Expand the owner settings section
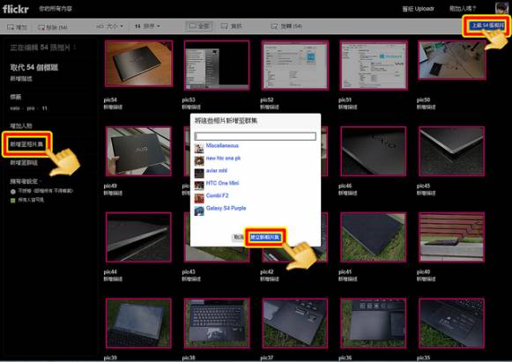The image size is (512, 362). (26, 181)
